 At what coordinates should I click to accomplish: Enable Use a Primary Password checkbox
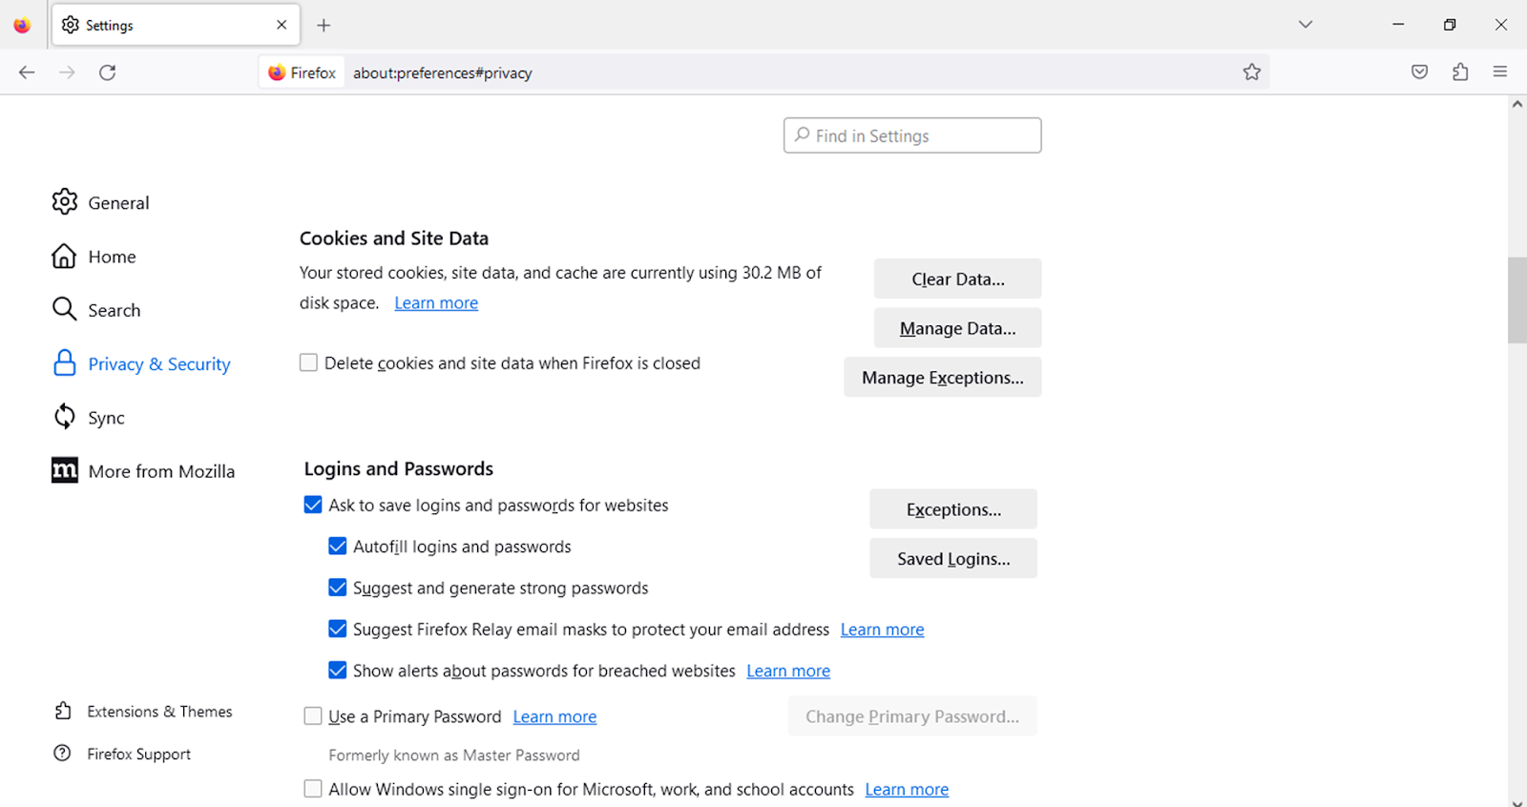click(313, 716)
